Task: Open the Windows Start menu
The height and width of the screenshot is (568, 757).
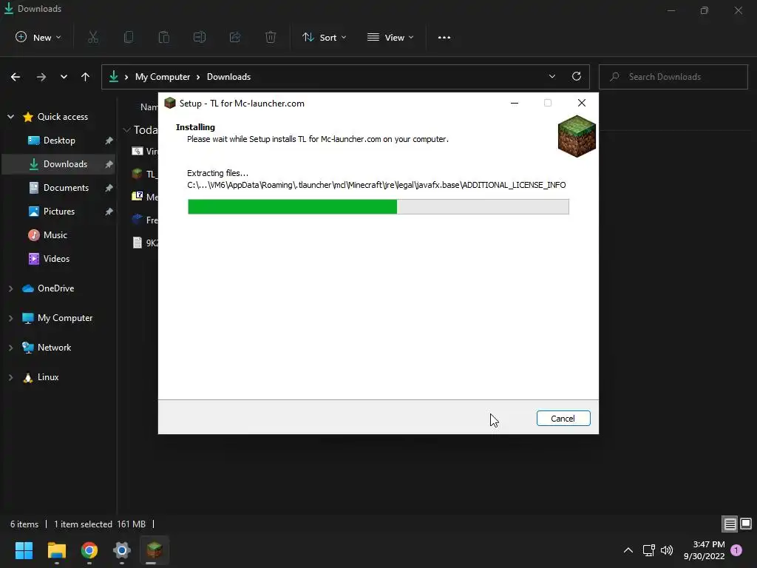Action: click(x=24, y=550)
